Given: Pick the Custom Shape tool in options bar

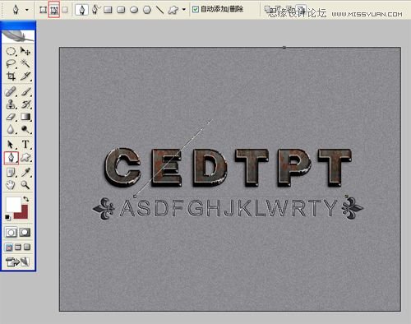Looking at the screenshot, I should tap(173, 10).
